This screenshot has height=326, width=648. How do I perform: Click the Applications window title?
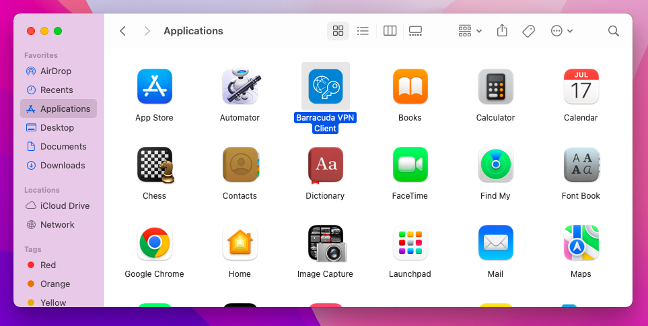193,31
